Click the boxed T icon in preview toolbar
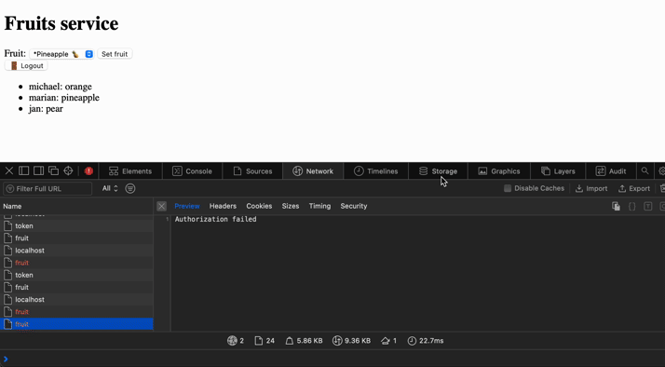 coord(647,206)
